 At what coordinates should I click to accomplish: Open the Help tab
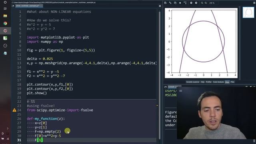tap(202, 82)
